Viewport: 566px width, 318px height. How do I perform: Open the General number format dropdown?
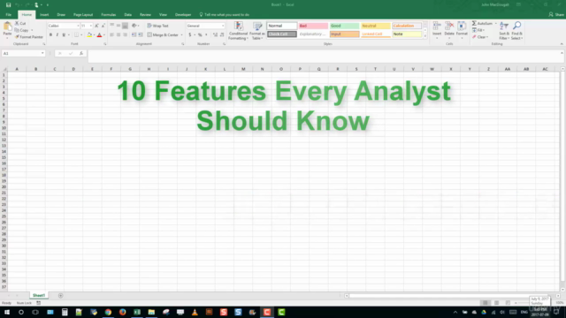(223, 26)
